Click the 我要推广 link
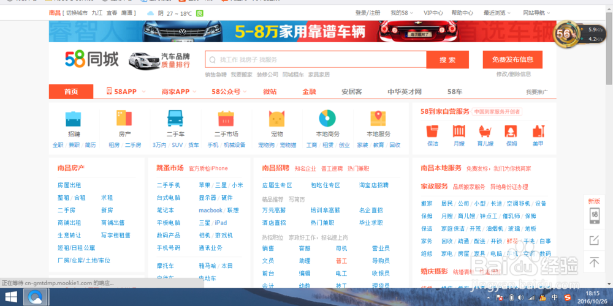The width and height of the screenshot is (613, 306). (x=537, y=92)
